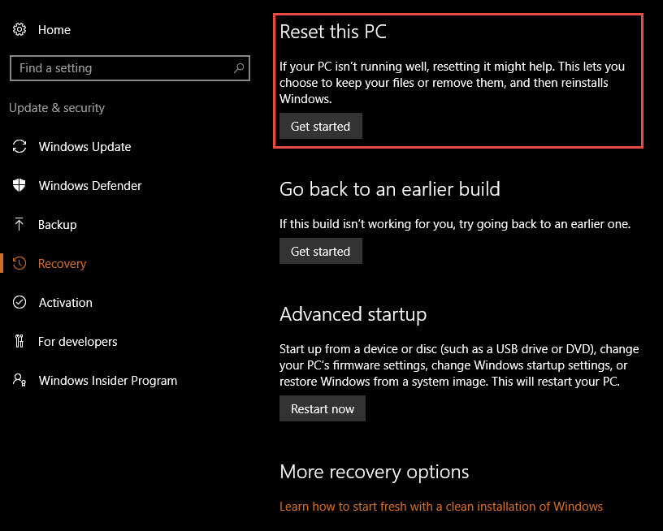Open the Windows Update section
The width and height of the screenshot is (663, 531).
pyautogui.click(x=84, y=147)
